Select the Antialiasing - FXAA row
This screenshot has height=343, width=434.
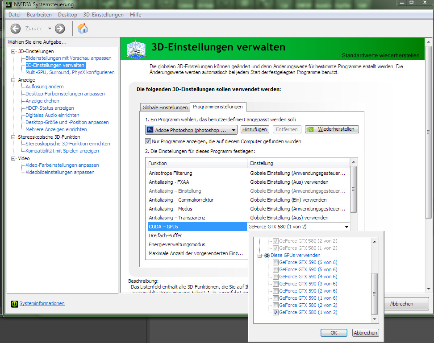click(x=248, y=182)
